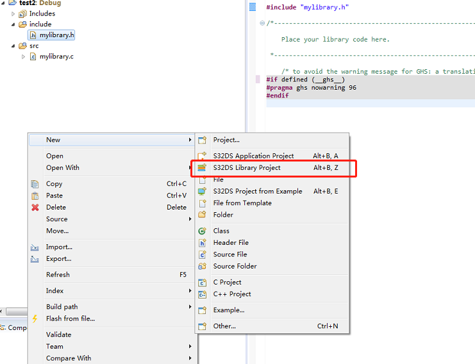This screenshot has width=475, height=364.
Task: Collapse the include folder node
Action: point(13,24)
